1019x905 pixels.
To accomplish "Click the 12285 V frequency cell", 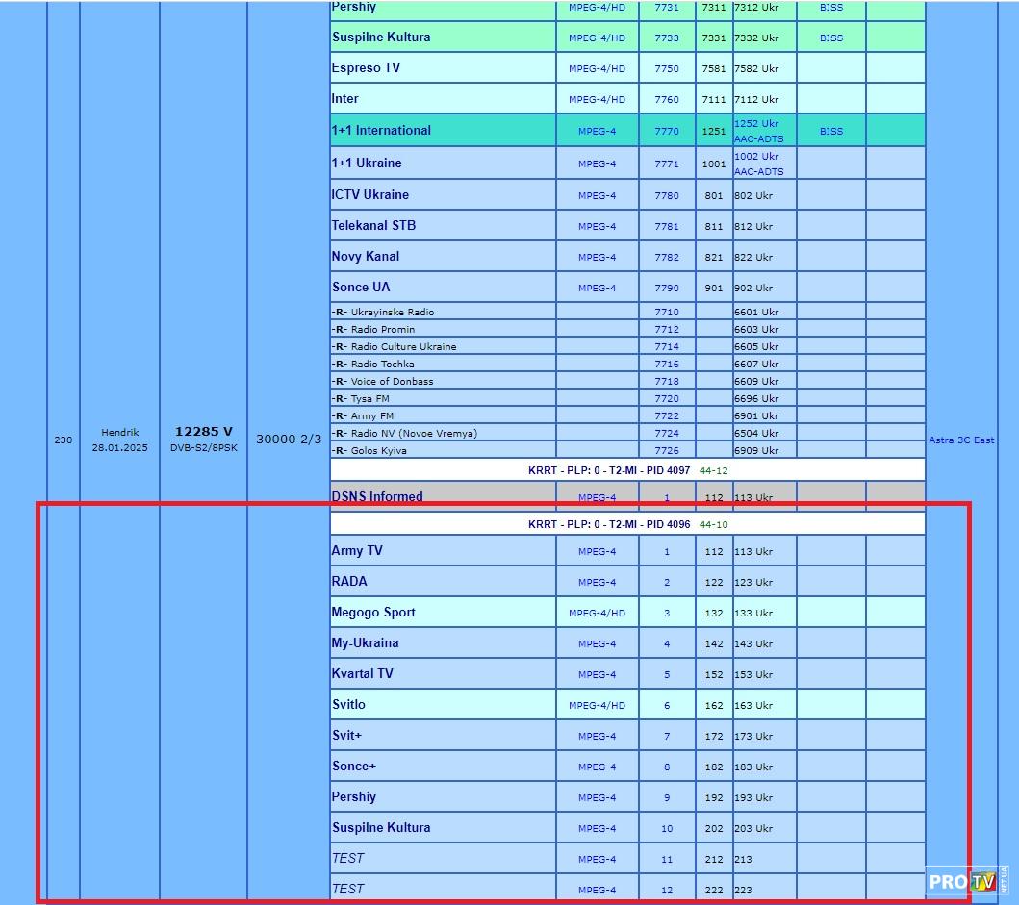I will click(x=203, y=433).
